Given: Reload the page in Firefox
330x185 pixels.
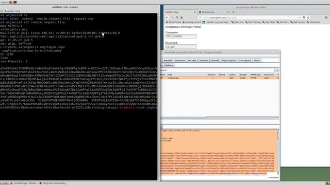Looking at the screenshot, I should tap(177, 17).
